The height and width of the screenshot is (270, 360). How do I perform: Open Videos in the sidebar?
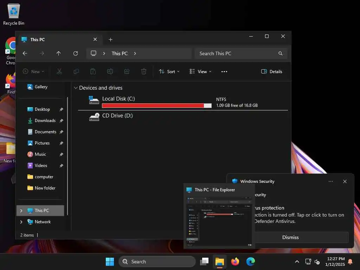click(x=37, y=166)
